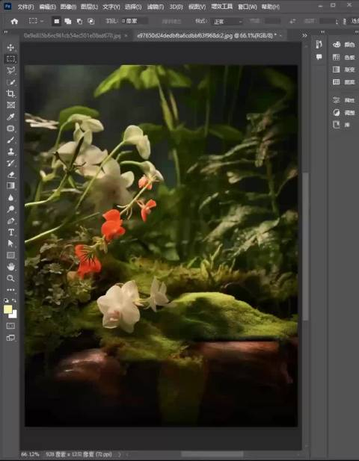Select the Move tool
359x461 pixels.
tap(10, 47)
